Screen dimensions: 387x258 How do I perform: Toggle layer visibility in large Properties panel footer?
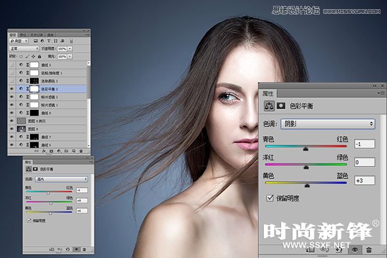pyautogui.click(x=355, y=250)
